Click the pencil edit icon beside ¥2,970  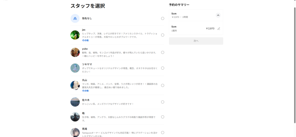(219, 28)
